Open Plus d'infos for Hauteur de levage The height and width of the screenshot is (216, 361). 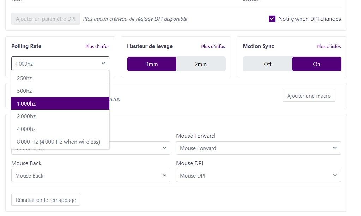point(213,47)
